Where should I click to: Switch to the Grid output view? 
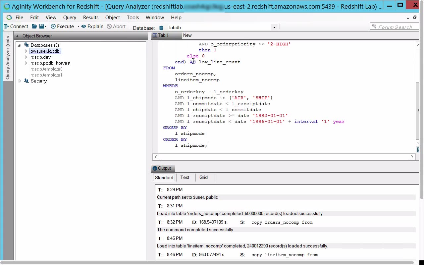(x=203, y=178)
